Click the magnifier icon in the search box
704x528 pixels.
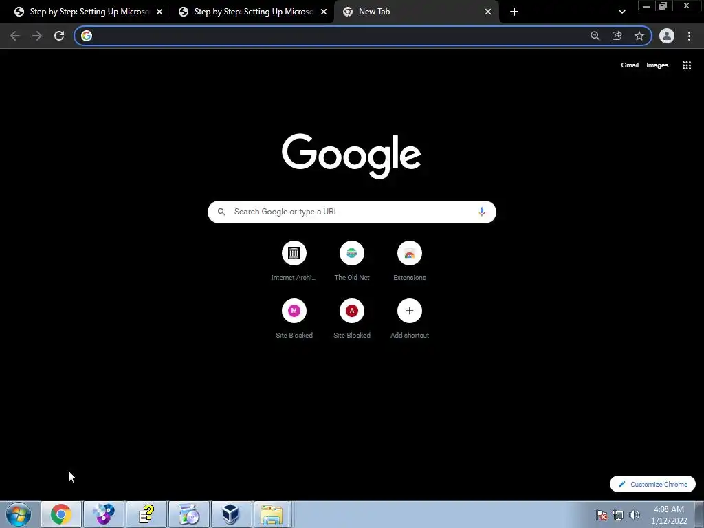221,212
